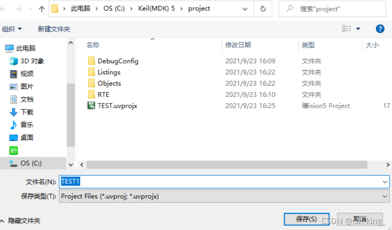Change view layout icon

pyautogui.click(x=346, y=29)
